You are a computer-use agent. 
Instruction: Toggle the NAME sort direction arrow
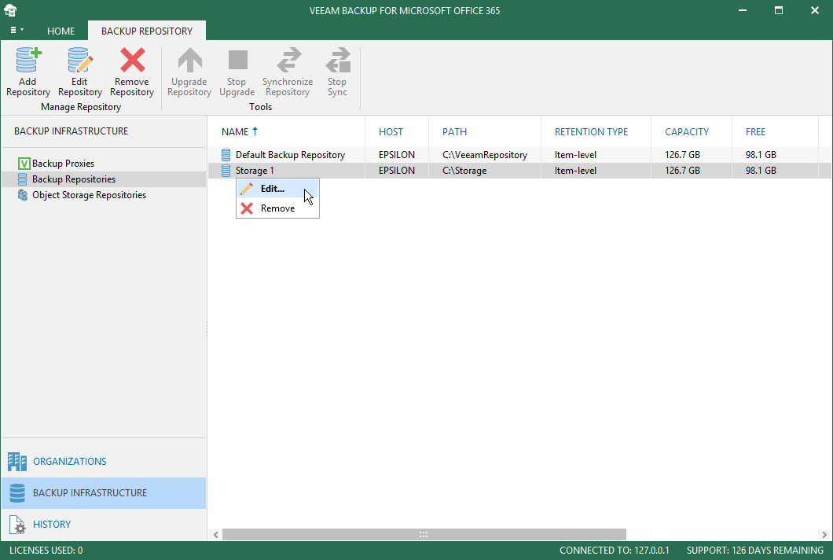click(255, 131)
